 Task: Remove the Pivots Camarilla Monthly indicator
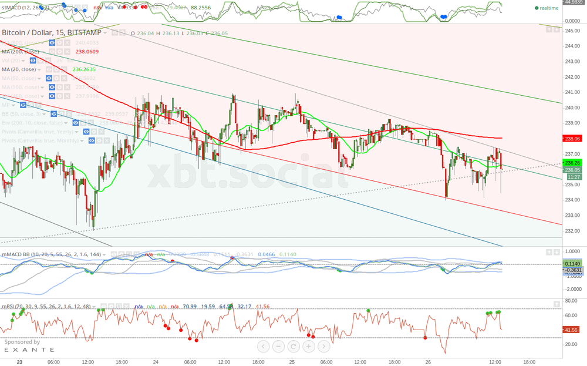[x=107, y=140]
